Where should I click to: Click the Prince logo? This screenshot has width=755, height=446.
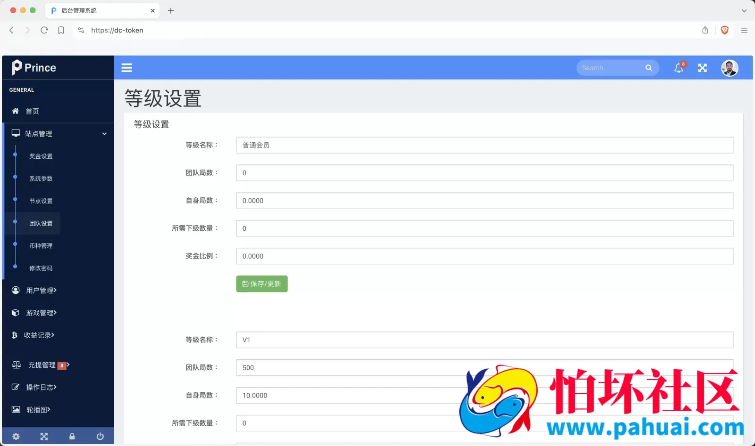click(x=34, y=67)
